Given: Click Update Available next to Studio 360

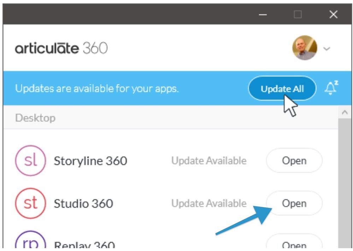Looking at the screenshot, I should (209, 204).
